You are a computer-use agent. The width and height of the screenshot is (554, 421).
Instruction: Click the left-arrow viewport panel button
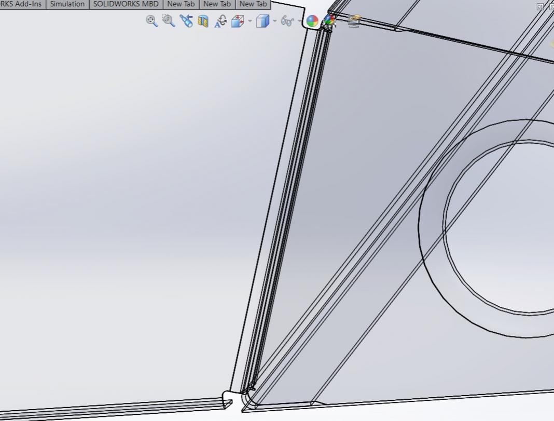pyautogui.click(x=540, y=6)
